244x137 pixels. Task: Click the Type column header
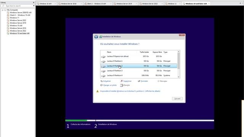coord(165,52)
